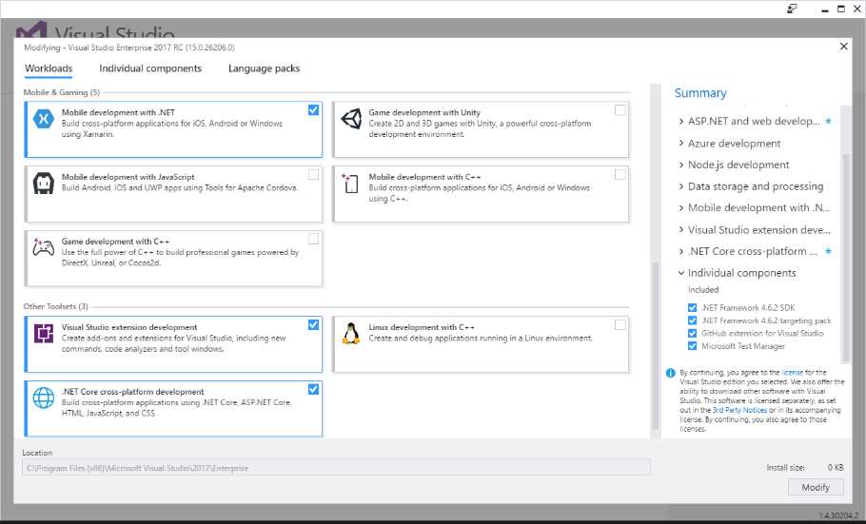The height and width of the screenshot is (524, 866).
Task: Click the Cordova Mobile development with JavaScript icon
Action: coord(43,184)
